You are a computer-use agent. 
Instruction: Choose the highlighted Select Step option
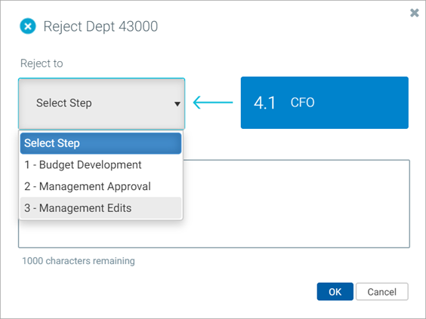100,143
